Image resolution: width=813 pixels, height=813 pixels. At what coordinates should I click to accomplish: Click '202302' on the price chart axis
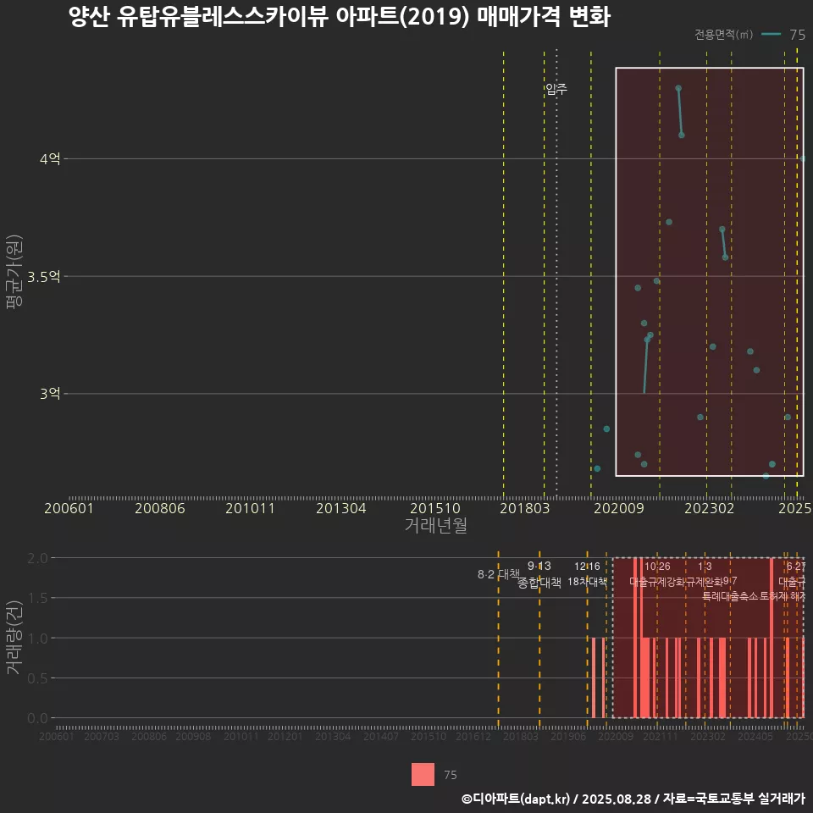tap(710, 508)
